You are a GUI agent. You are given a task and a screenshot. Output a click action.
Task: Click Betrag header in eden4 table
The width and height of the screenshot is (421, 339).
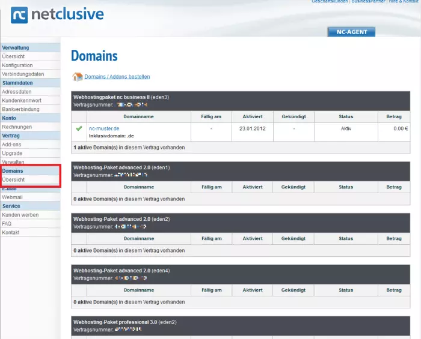(394, 290)
